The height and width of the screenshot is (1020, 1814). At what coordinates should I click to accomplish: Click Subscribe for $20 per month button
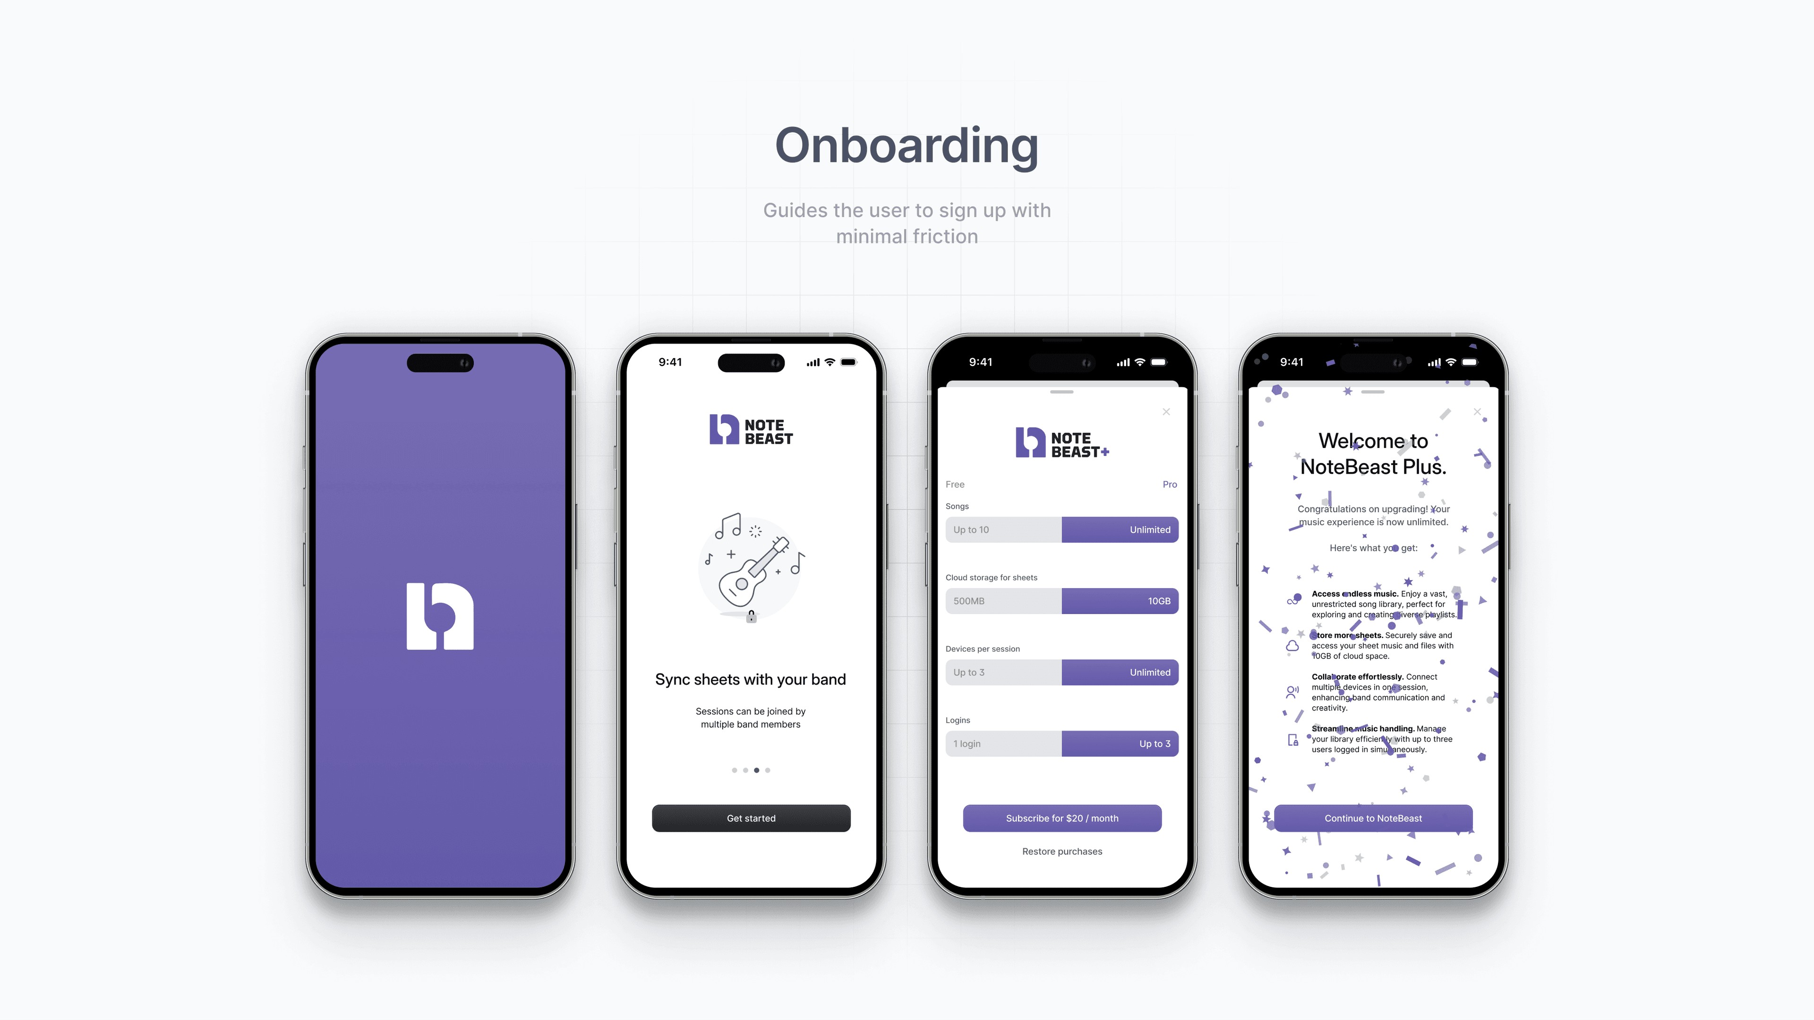(x=1061, y=818)
